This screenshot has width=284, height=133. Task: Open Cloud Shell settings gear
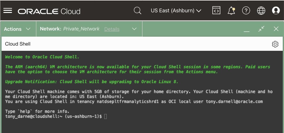(275, 44)
